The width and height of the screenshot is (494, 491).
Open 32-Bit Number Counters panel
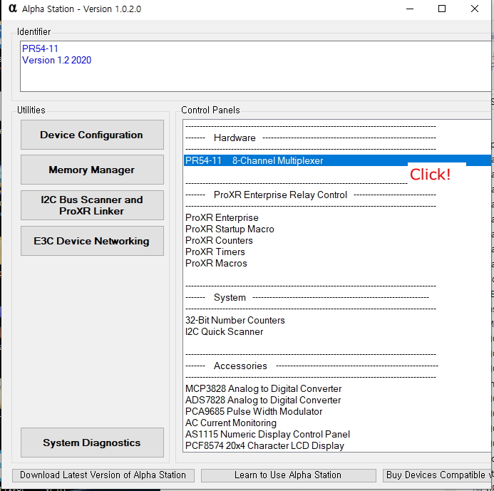click(x=235, y=321)
